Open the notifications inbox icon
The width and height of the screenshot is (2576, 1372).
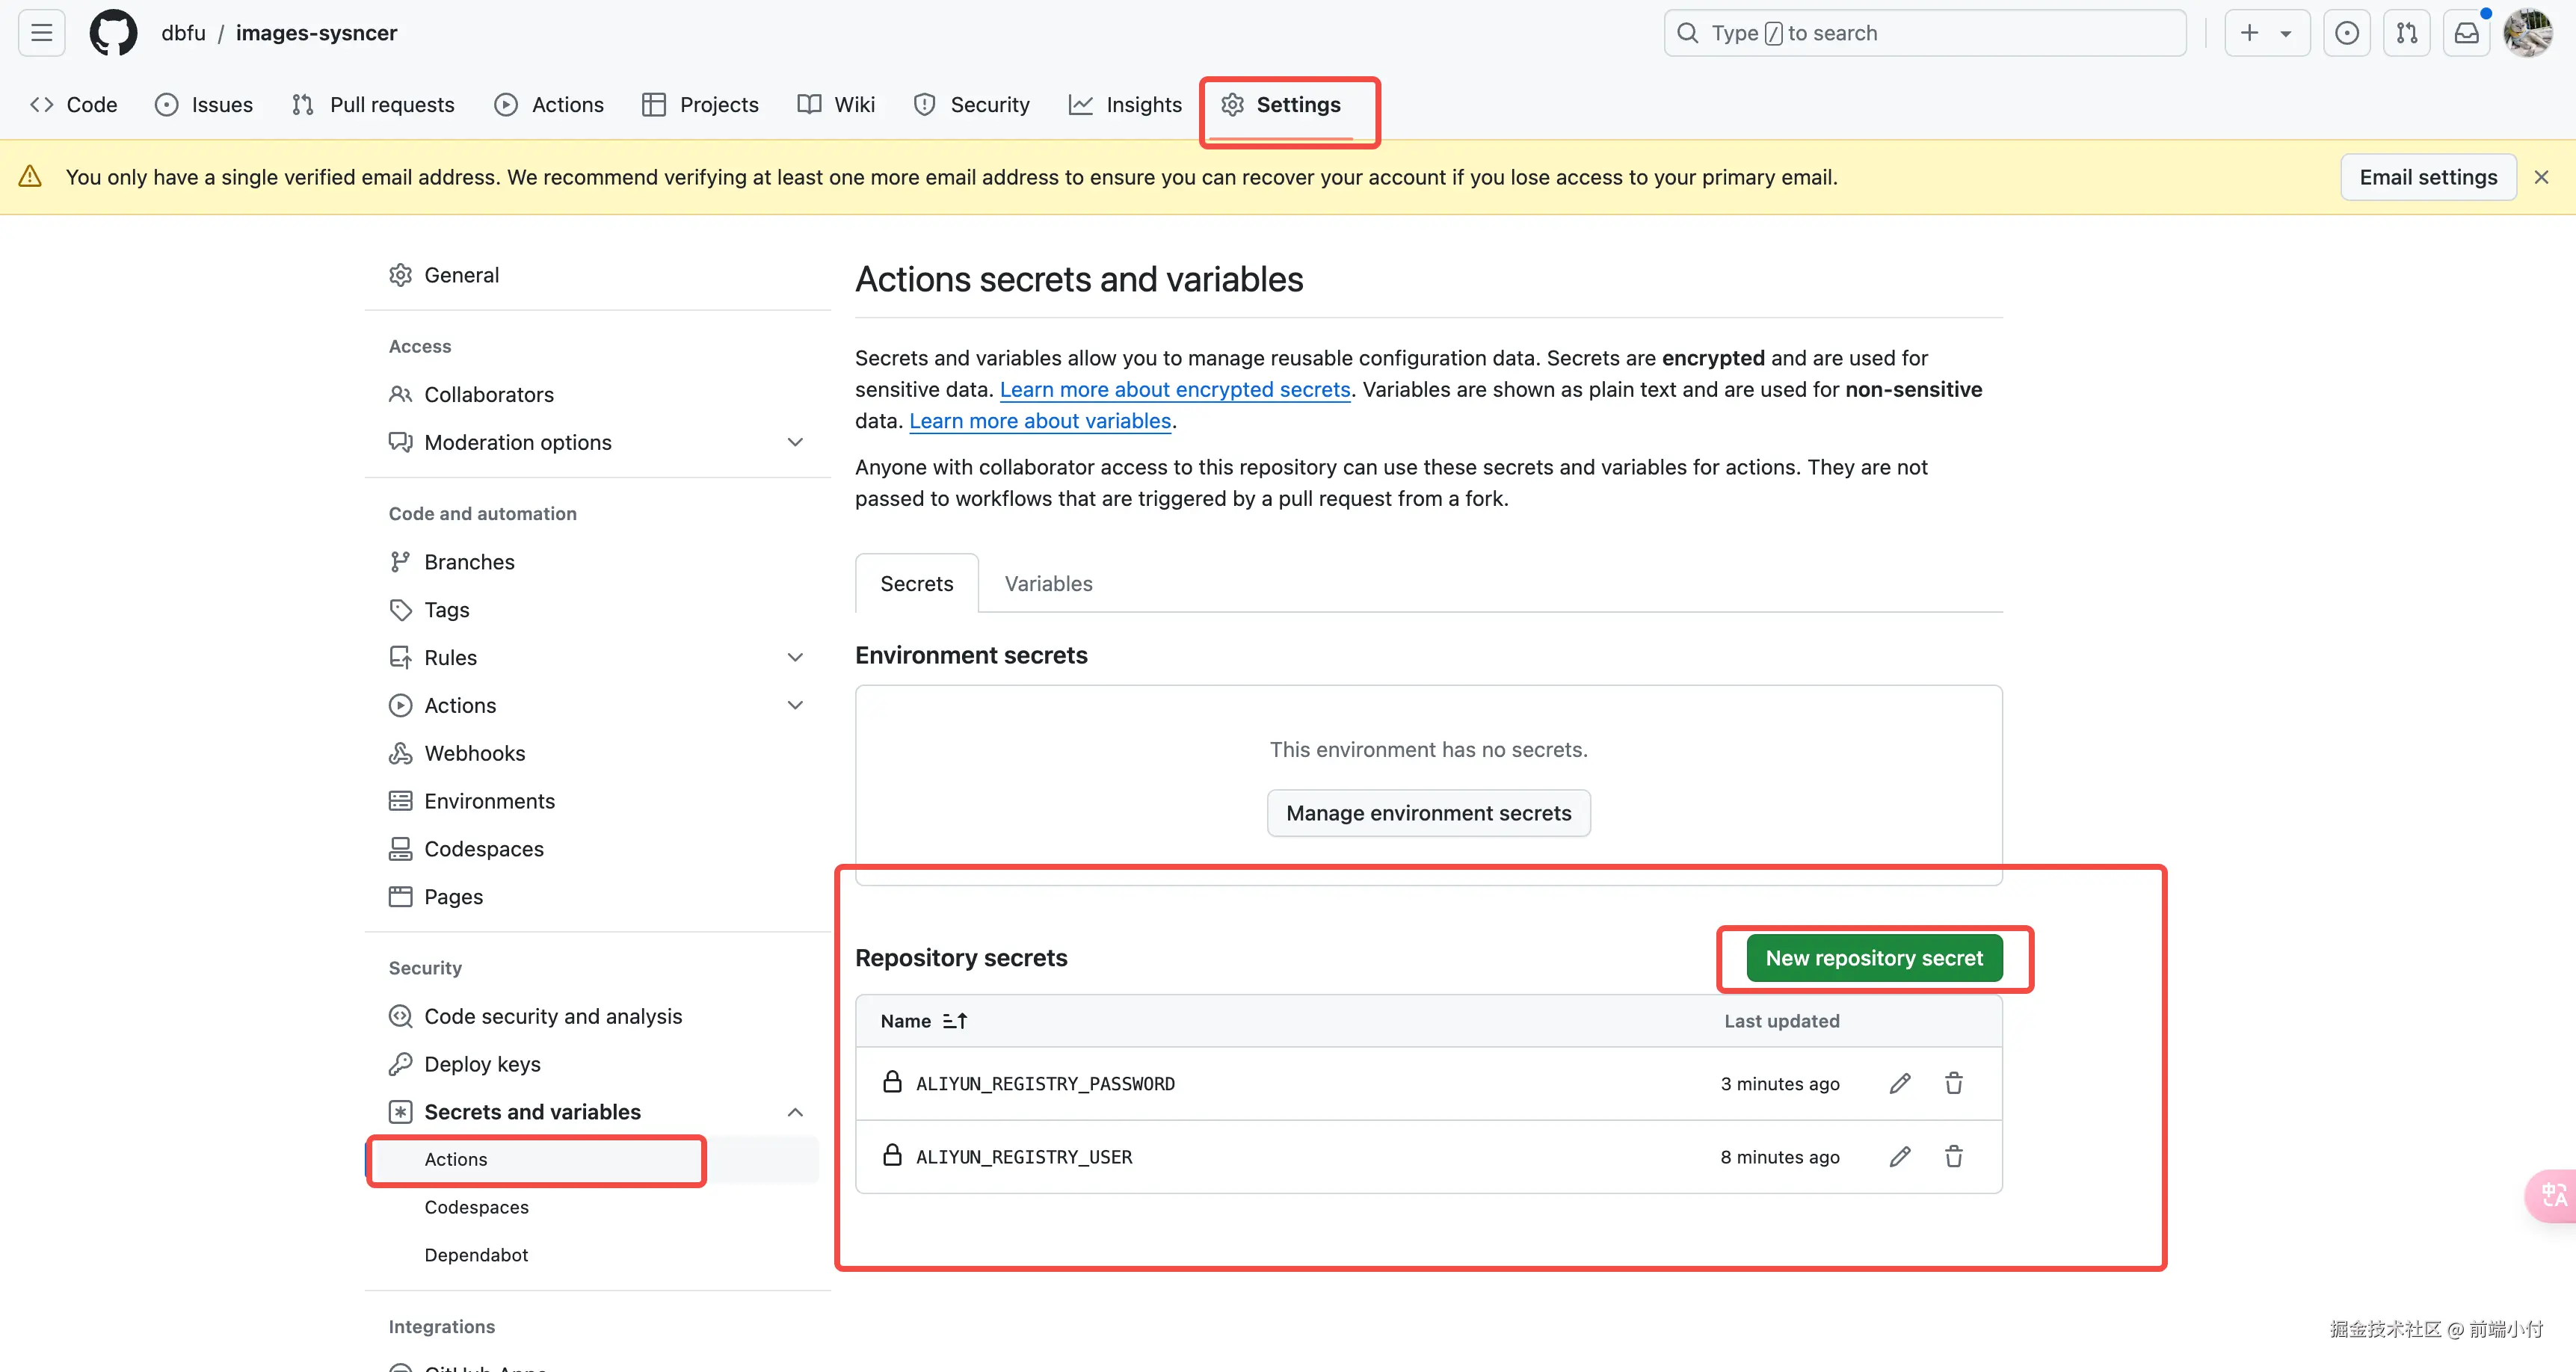(x=2466, y=33)
